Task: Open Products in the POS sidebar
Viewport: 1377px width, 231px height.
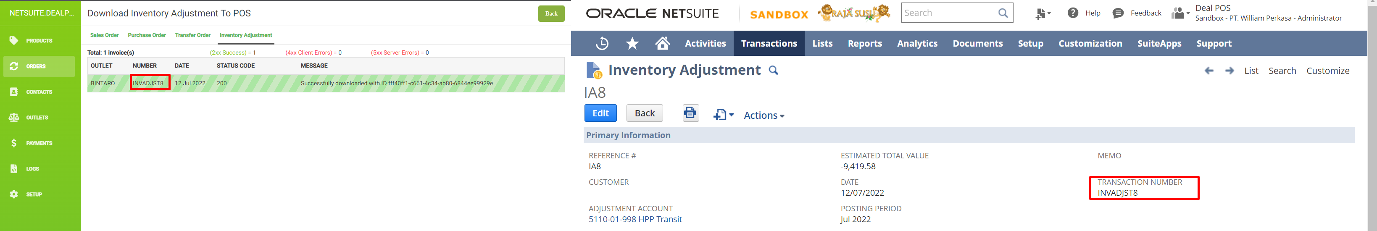Action: click(x=39, y=41)
